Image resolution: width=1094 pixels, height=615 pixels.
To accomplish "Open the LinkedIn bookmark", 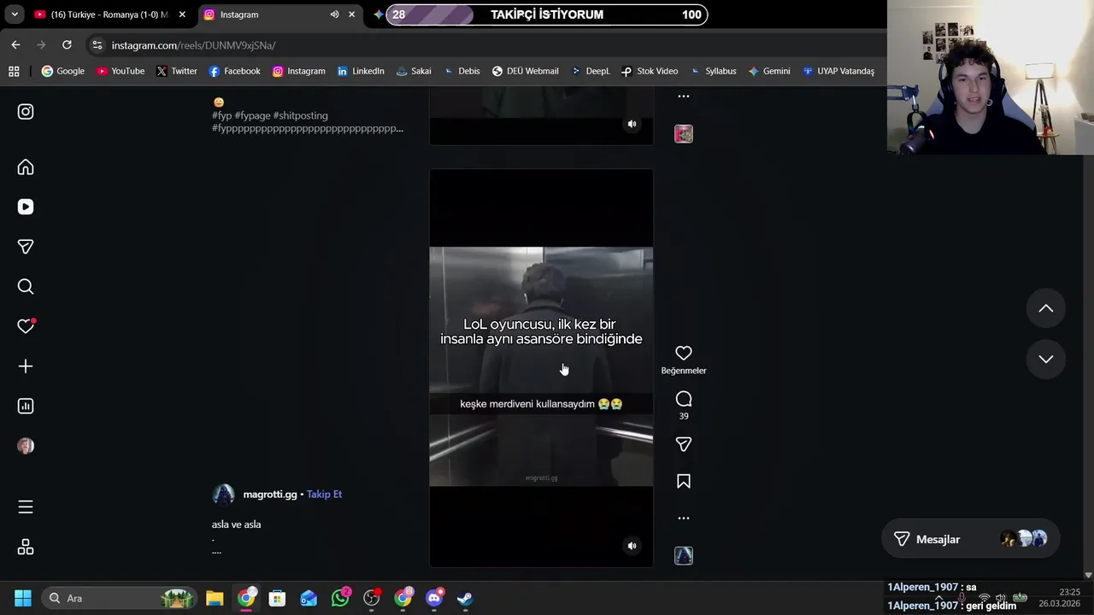I will pyautogui.click(x=361, y=71).
